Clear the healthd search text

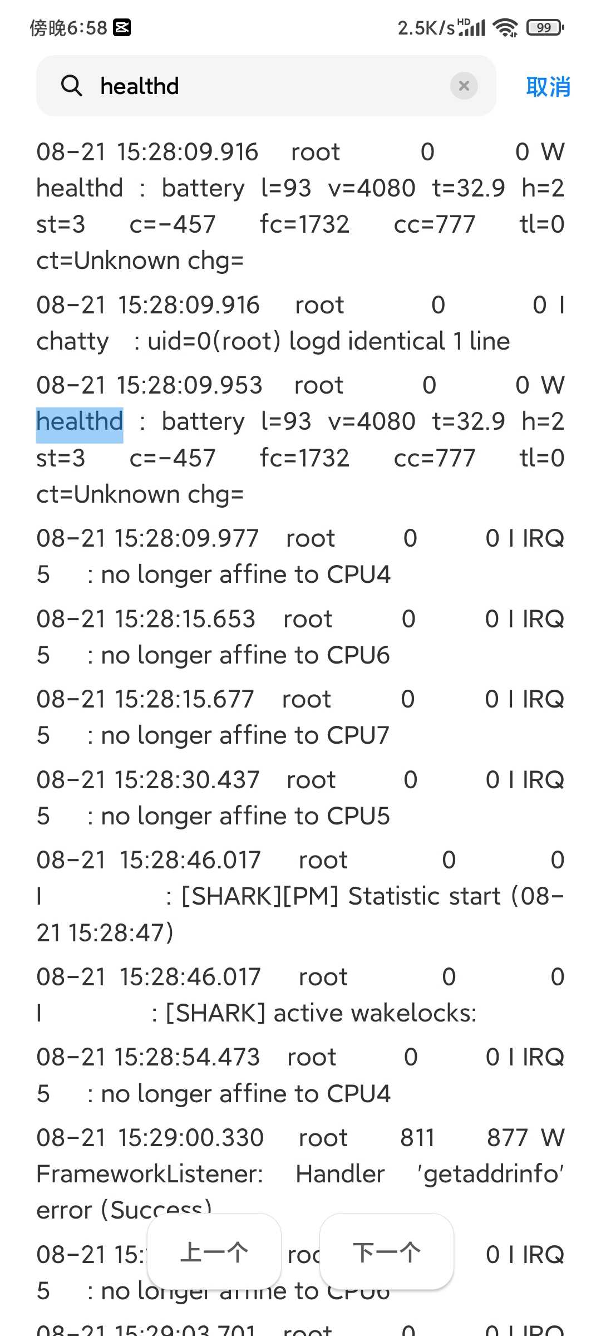click(464, 86)
